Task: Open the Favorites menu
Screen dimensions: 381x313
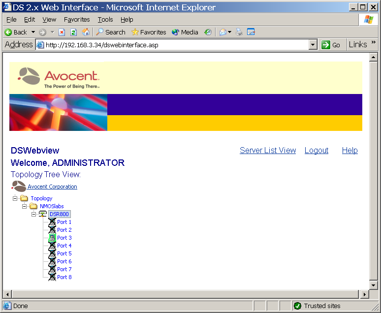Action: click(x=77, y=20)
